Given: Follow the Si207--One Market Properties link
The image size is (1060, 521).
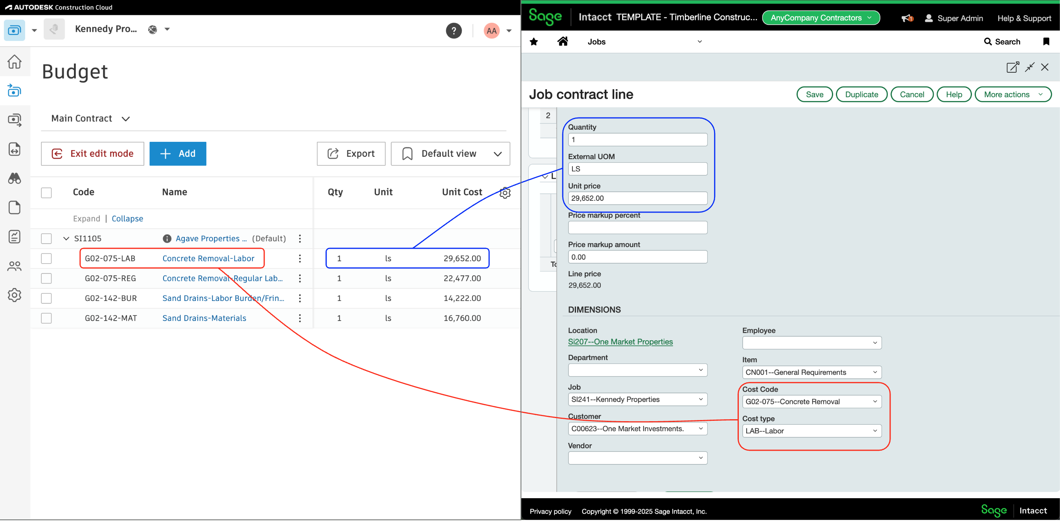Looking at the screenshot, I should point(620,342).
